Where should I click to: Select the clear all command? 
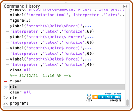[20, 92]
